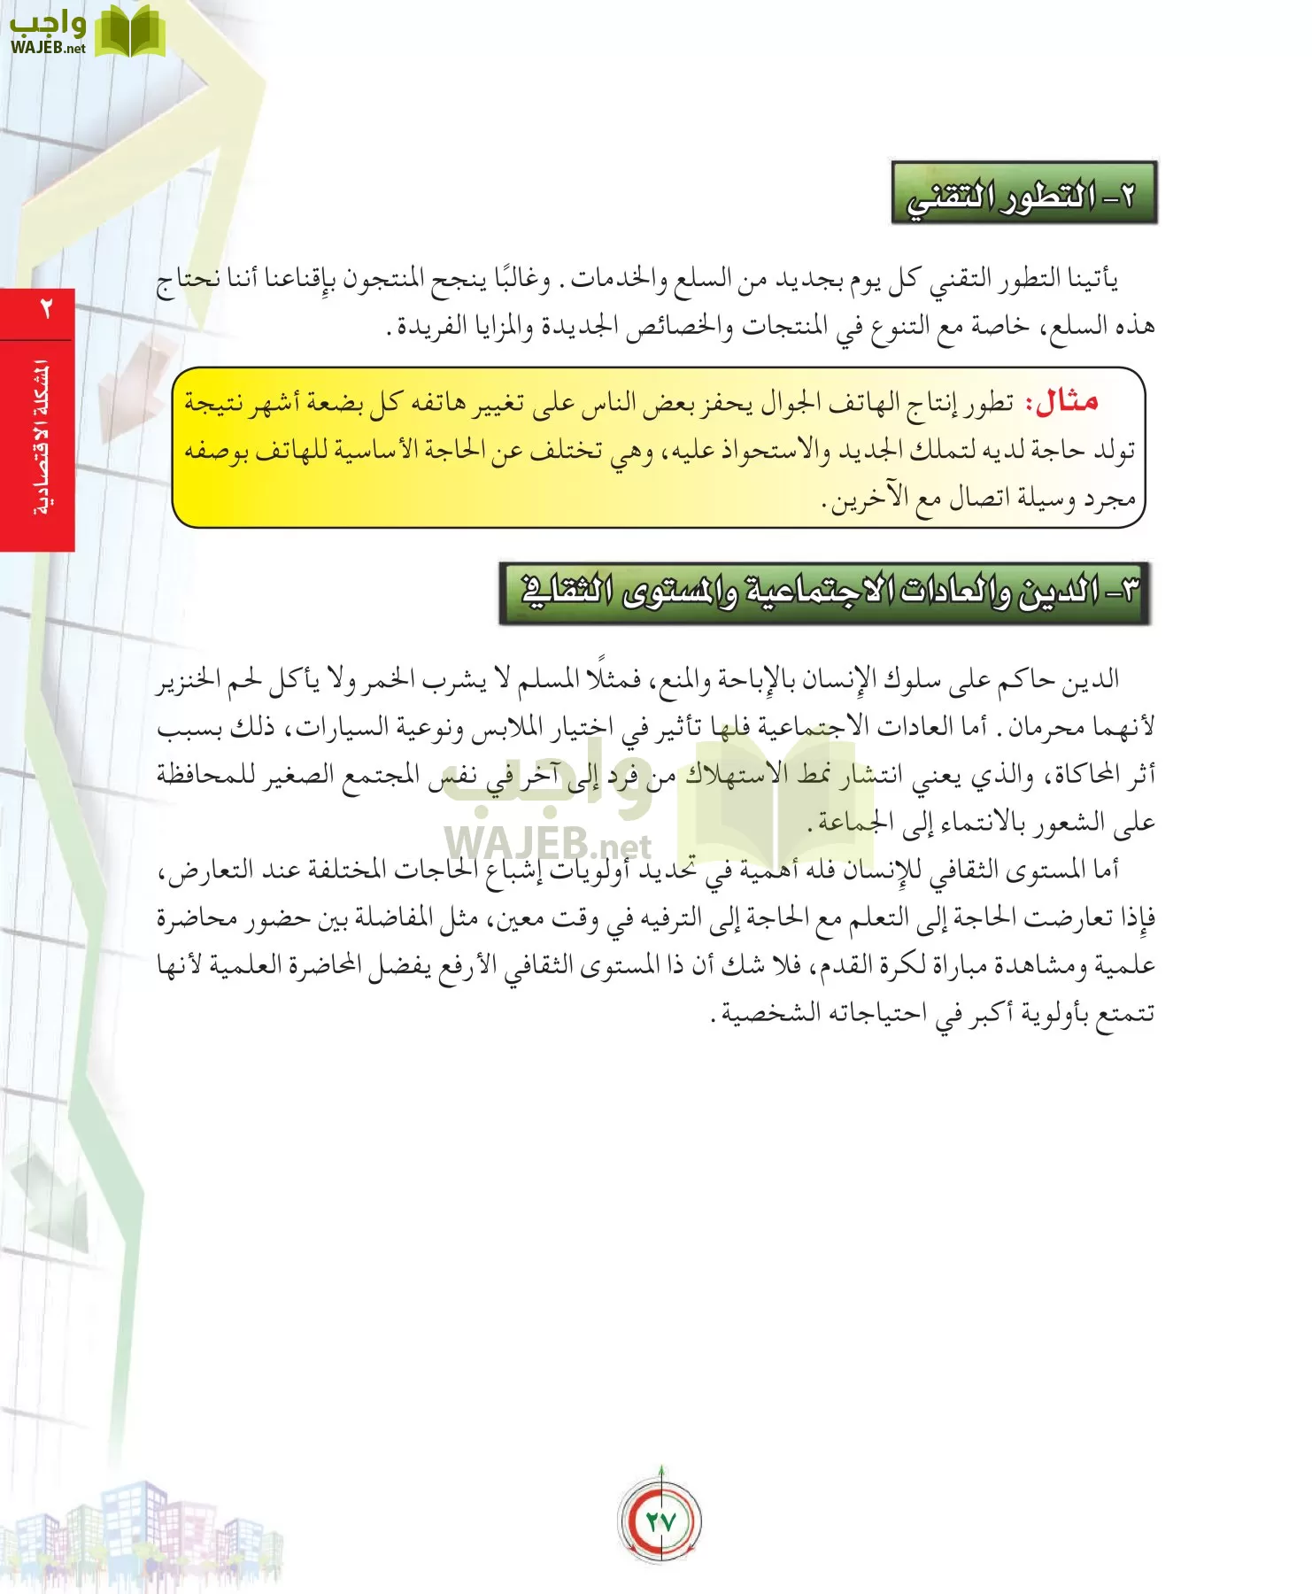Click the line starting 'أثر المحاكاة'

[x=656, y=776]
